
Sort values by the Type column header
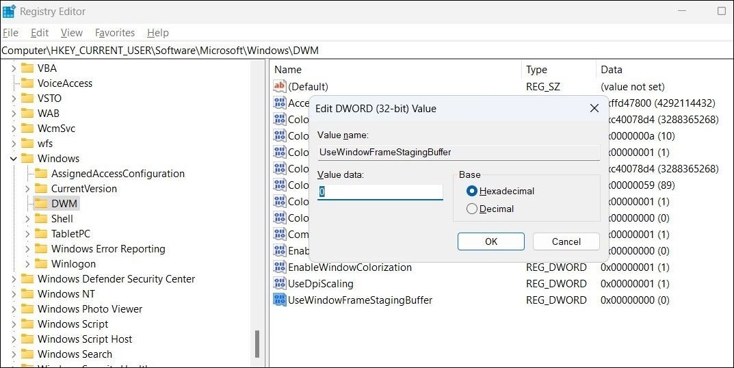click(560, 70)
